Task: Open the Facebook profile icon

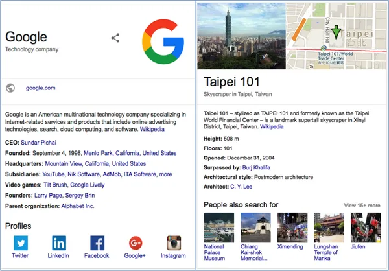Action: click(97, 242)
